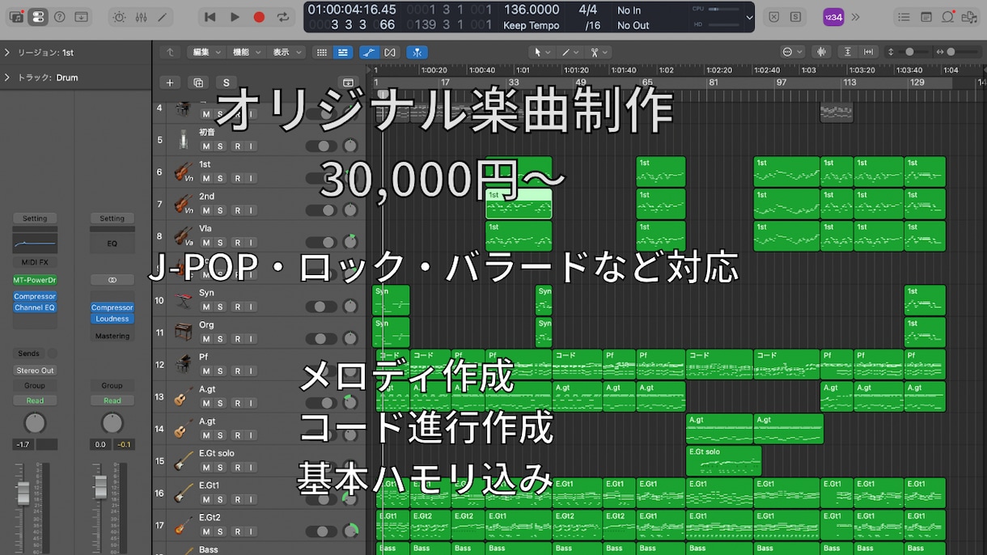Viewport: 987px width, 555px height.
Task: Click vertical auto zoom button
Action: click(848, 53)
